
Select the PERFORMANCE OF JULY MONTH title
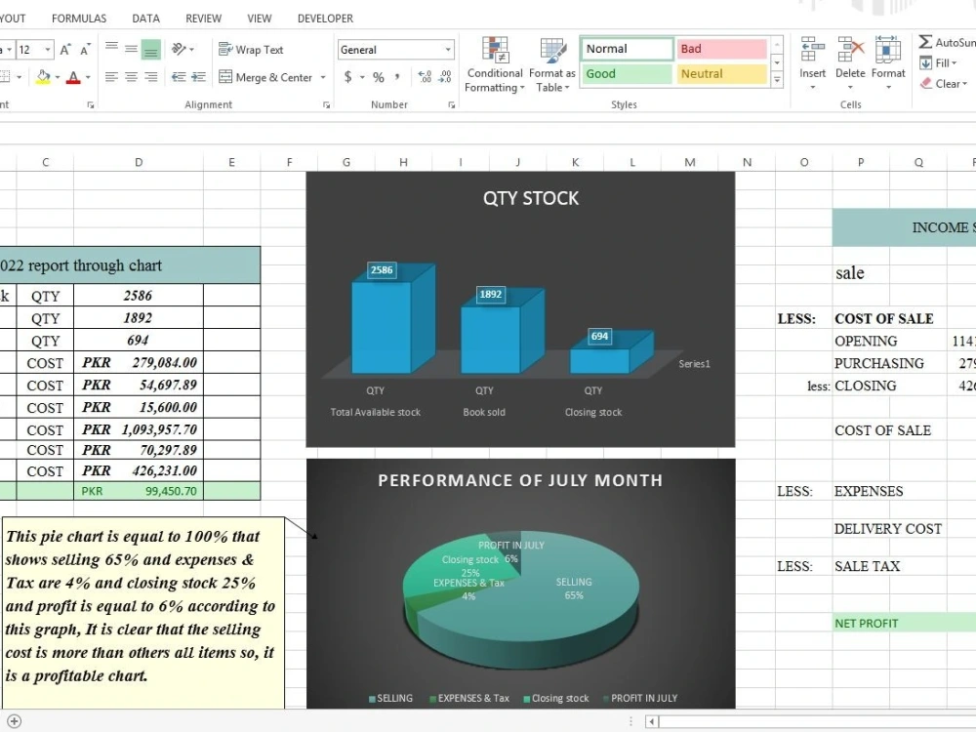pos(520,480)
